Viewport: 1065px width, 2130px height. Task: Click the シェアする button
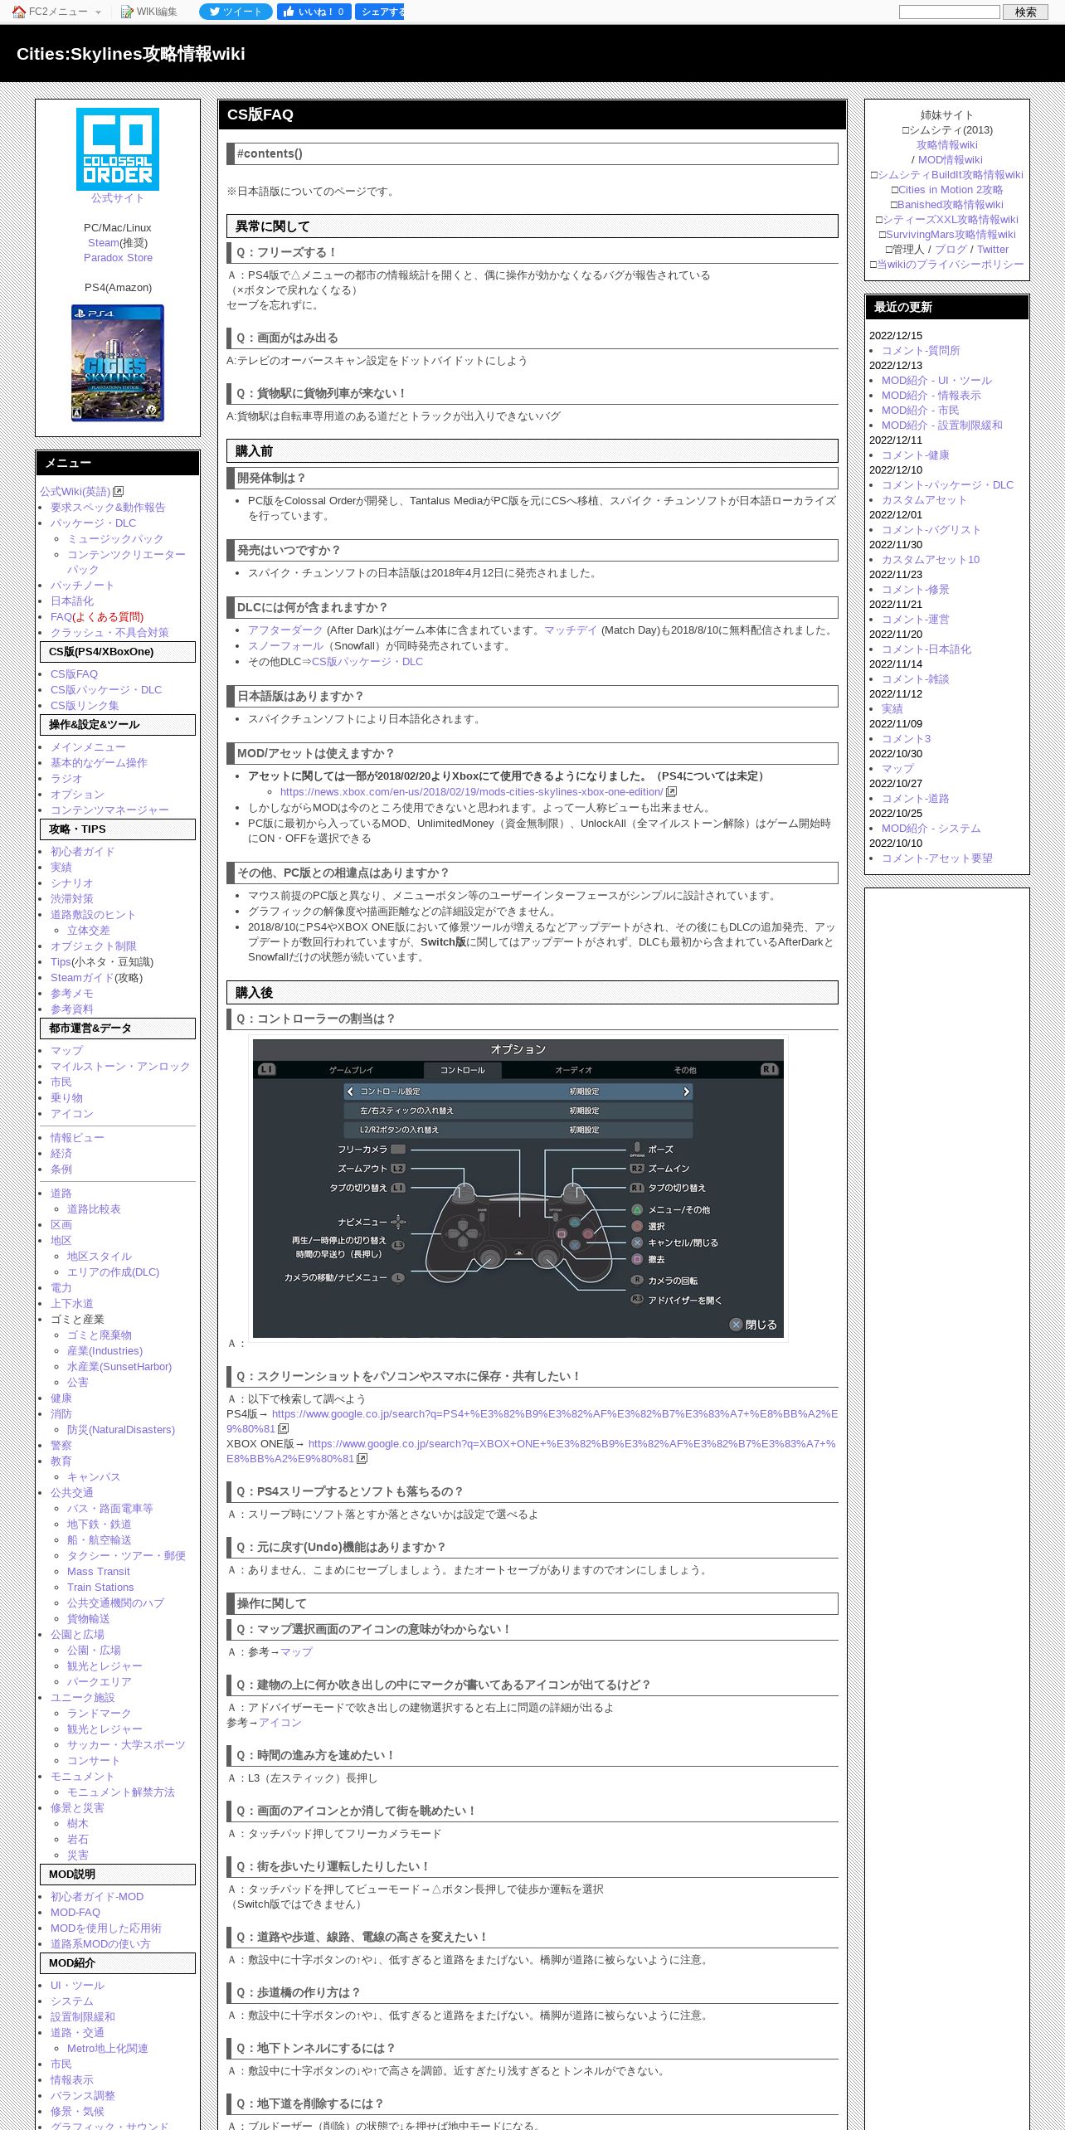[x=379, y=12]
